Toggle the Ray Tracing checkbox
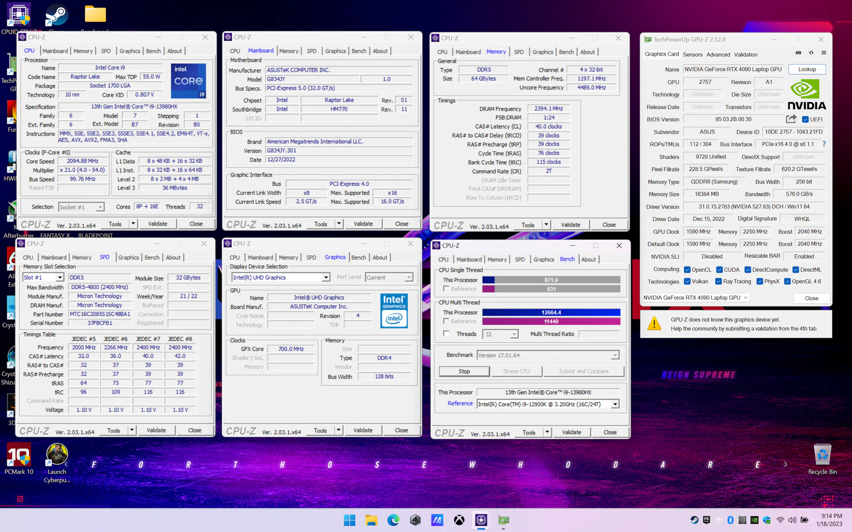The width and height of the screenshot is (852, 532). point(718,281)
